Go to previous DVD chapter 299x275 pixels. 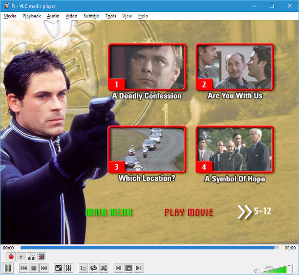click(118, 268)
